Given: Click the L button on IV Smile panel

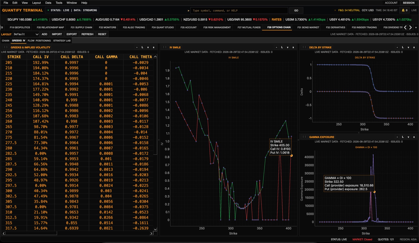Looking at the screenshot, I should click(x=282, y=47).
